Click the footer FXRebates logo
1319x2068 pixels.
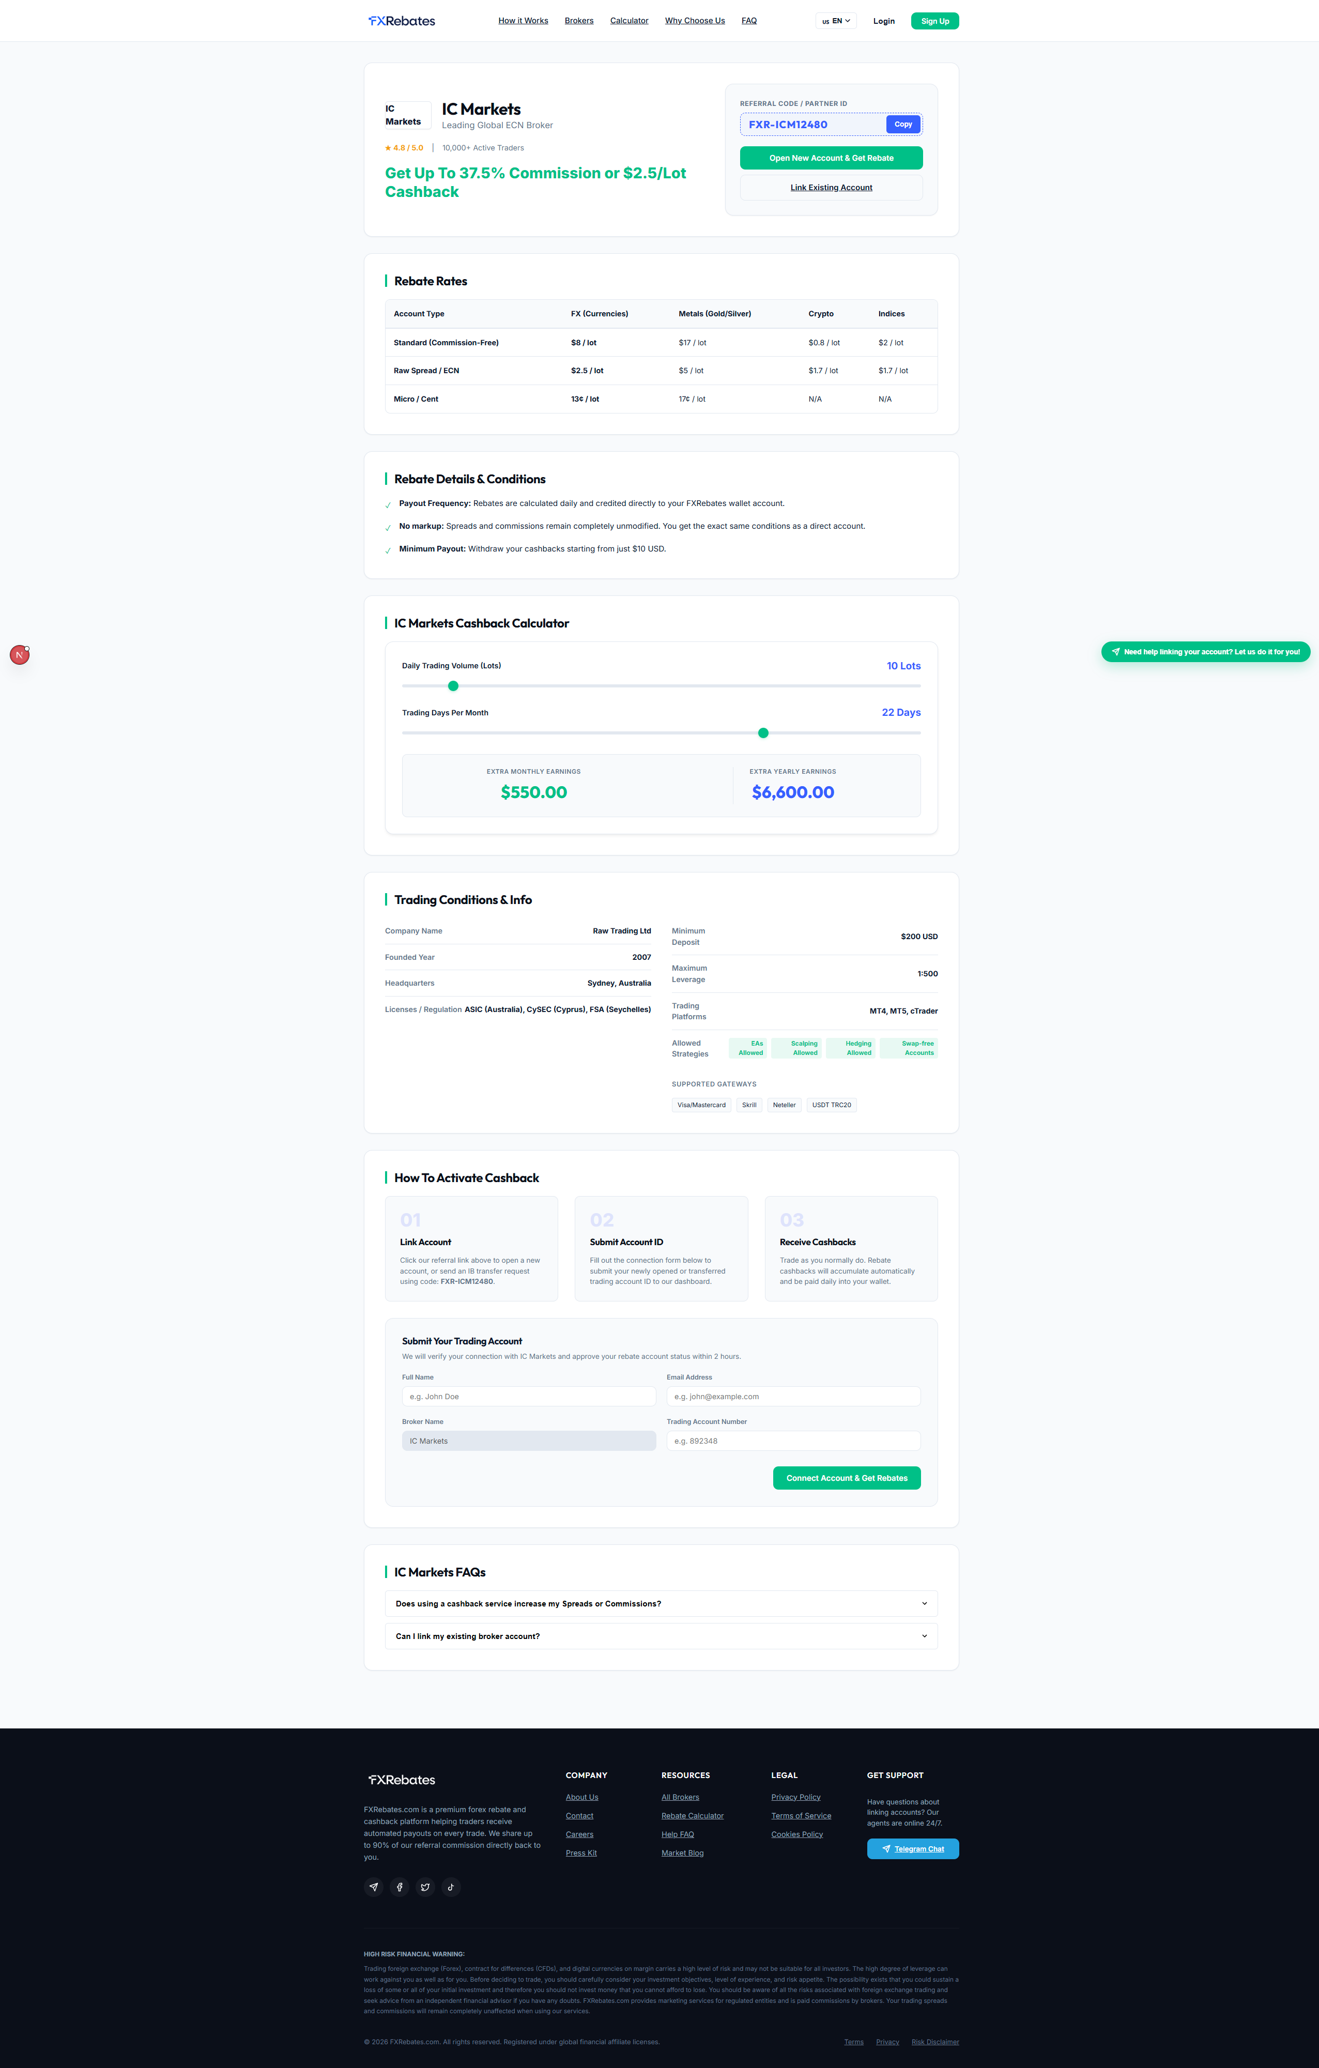(x=402, y=1780)
